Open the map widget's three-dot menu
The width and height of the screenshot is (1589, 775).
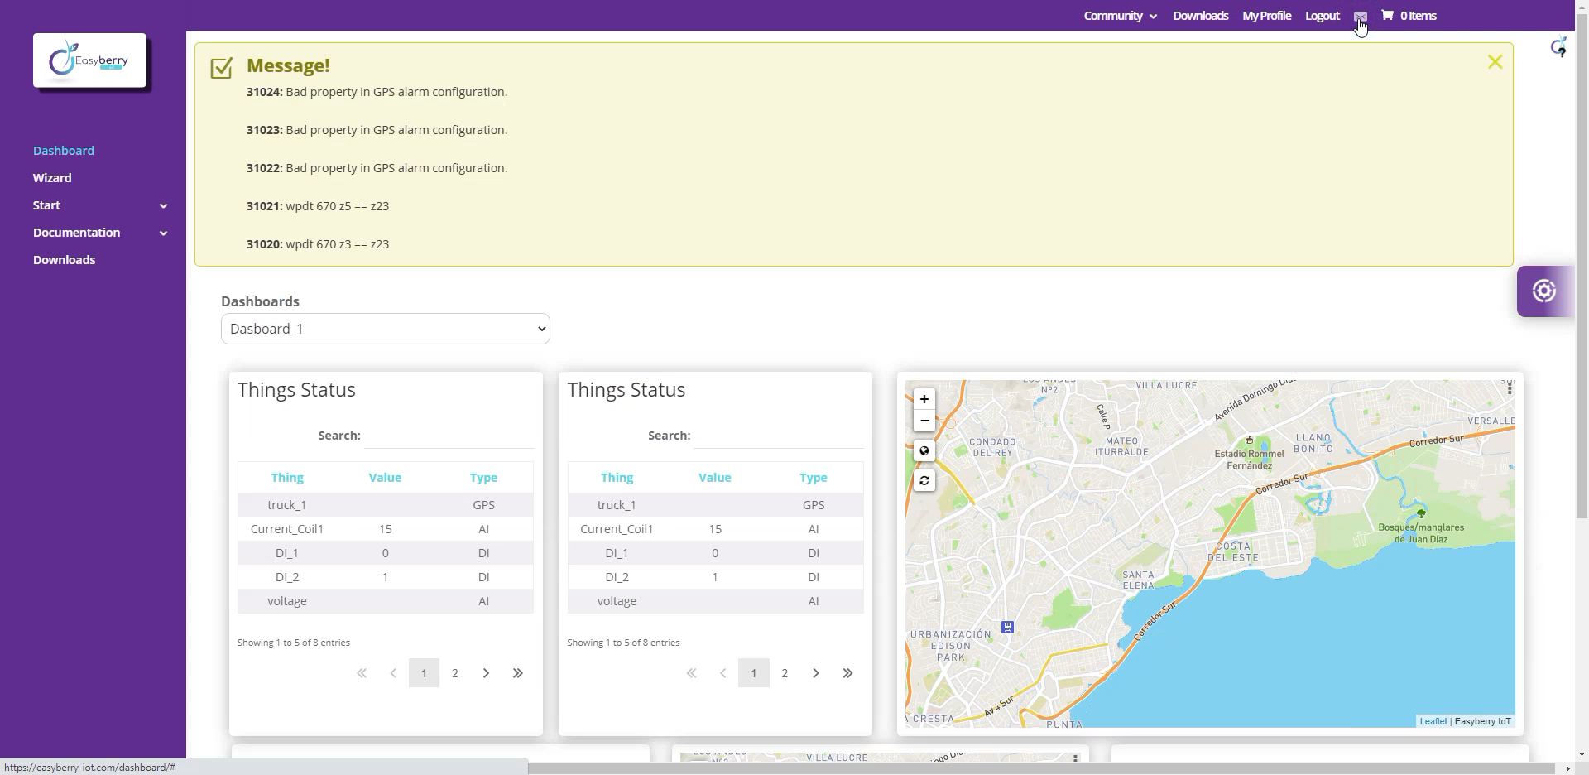[x=1510, y=388]
